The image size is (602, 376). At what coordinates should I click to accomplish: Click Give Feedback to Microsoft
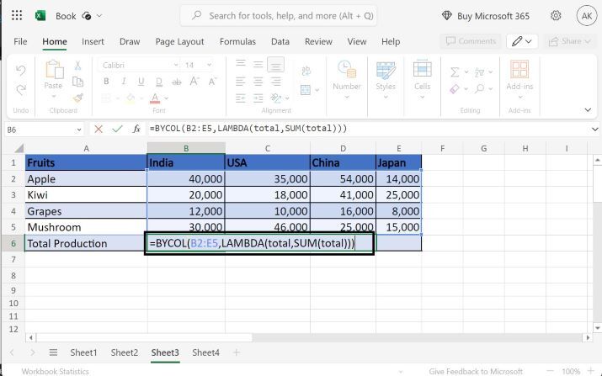(476, 371)
